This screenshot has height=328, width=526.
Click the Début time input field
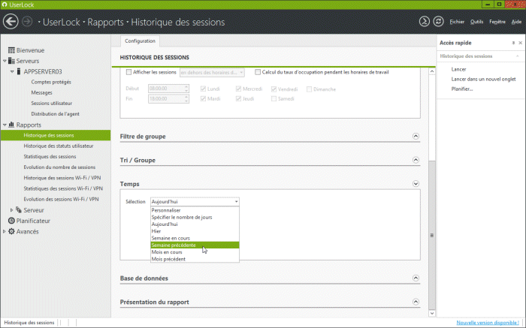(x=169, y=89)
